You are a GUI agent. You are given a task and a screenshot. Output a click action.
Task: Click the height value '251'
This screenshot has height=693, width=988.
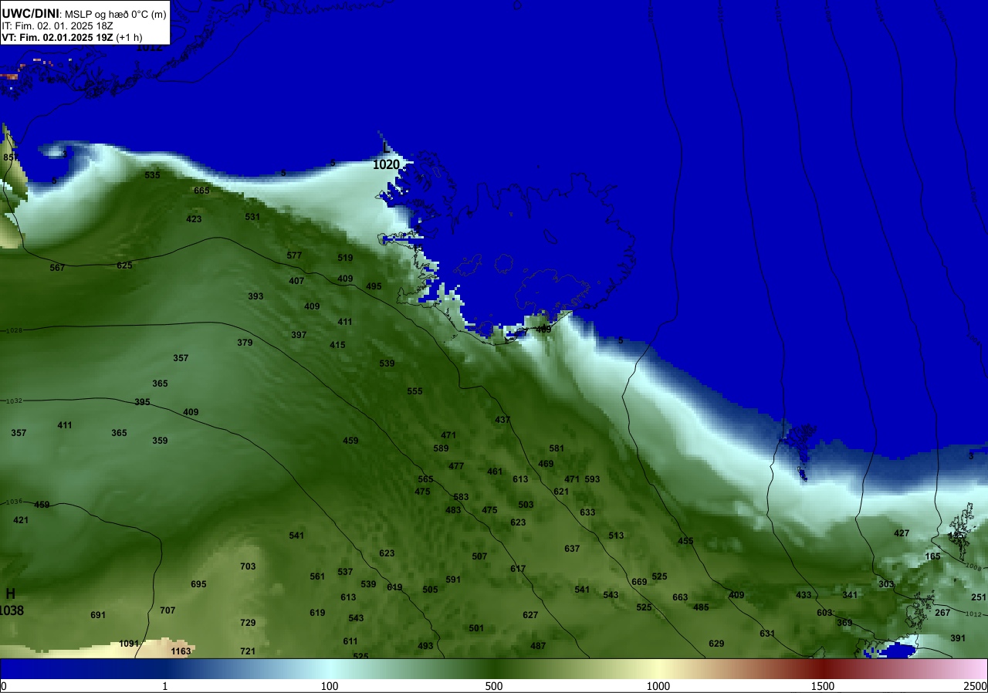[x=979, y=597]
